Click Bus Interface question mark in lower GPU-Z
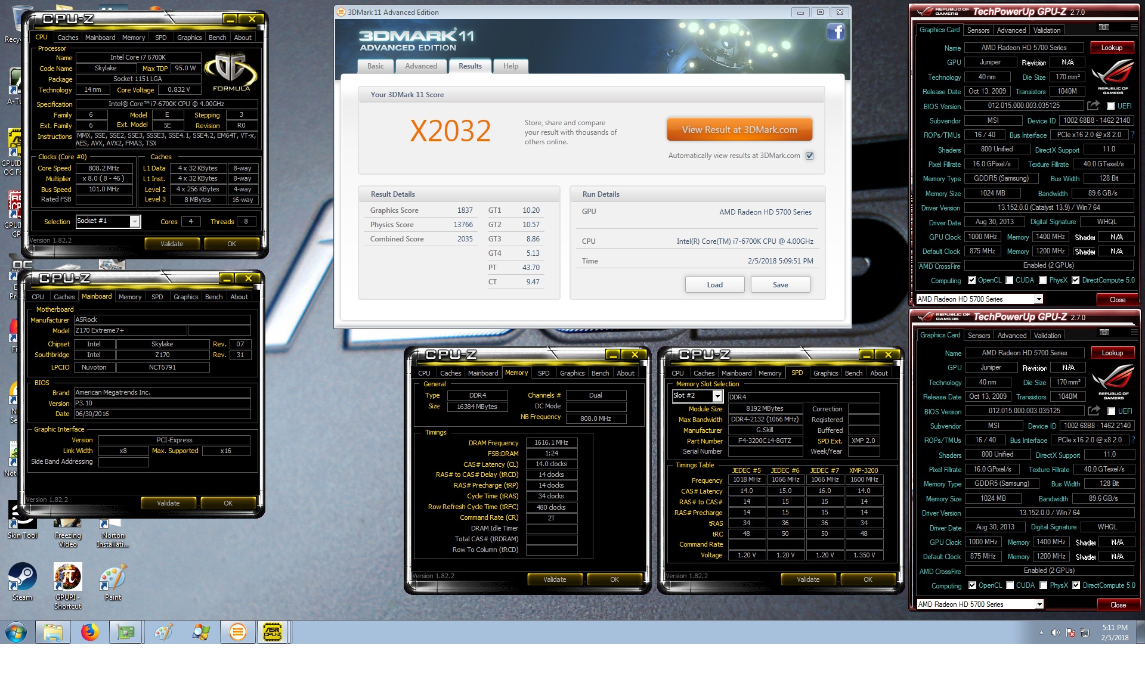The image size is (1145, 676). 1133,440
